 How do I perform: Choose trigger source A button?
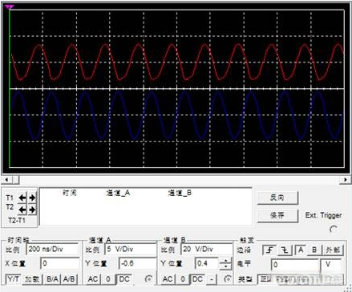[301, 250]
